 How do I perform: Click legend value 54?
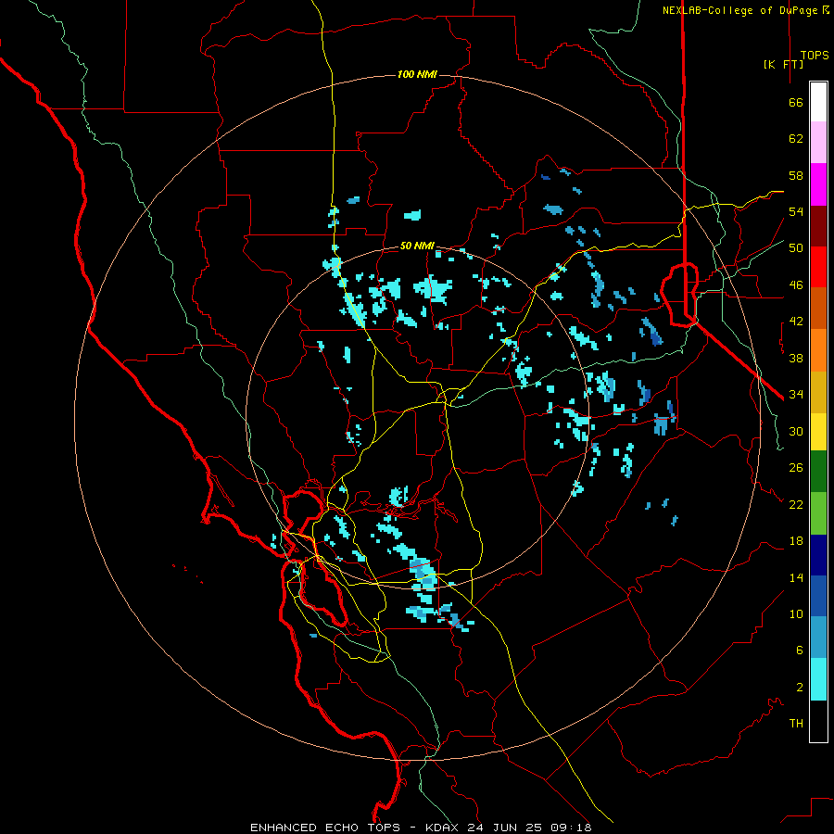pyautogui.click(x=796, y=211)
